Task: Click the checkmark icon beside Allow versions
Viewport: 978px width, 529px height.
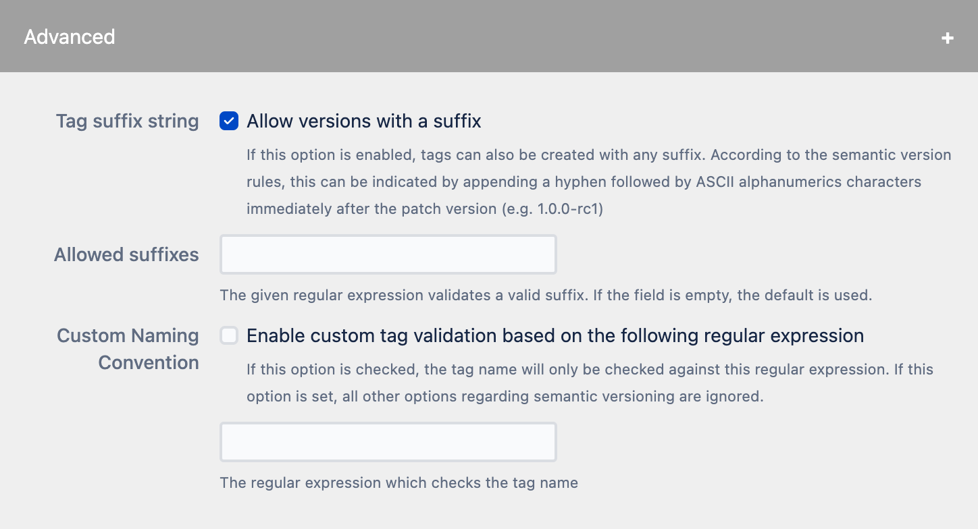Action: 229,121
